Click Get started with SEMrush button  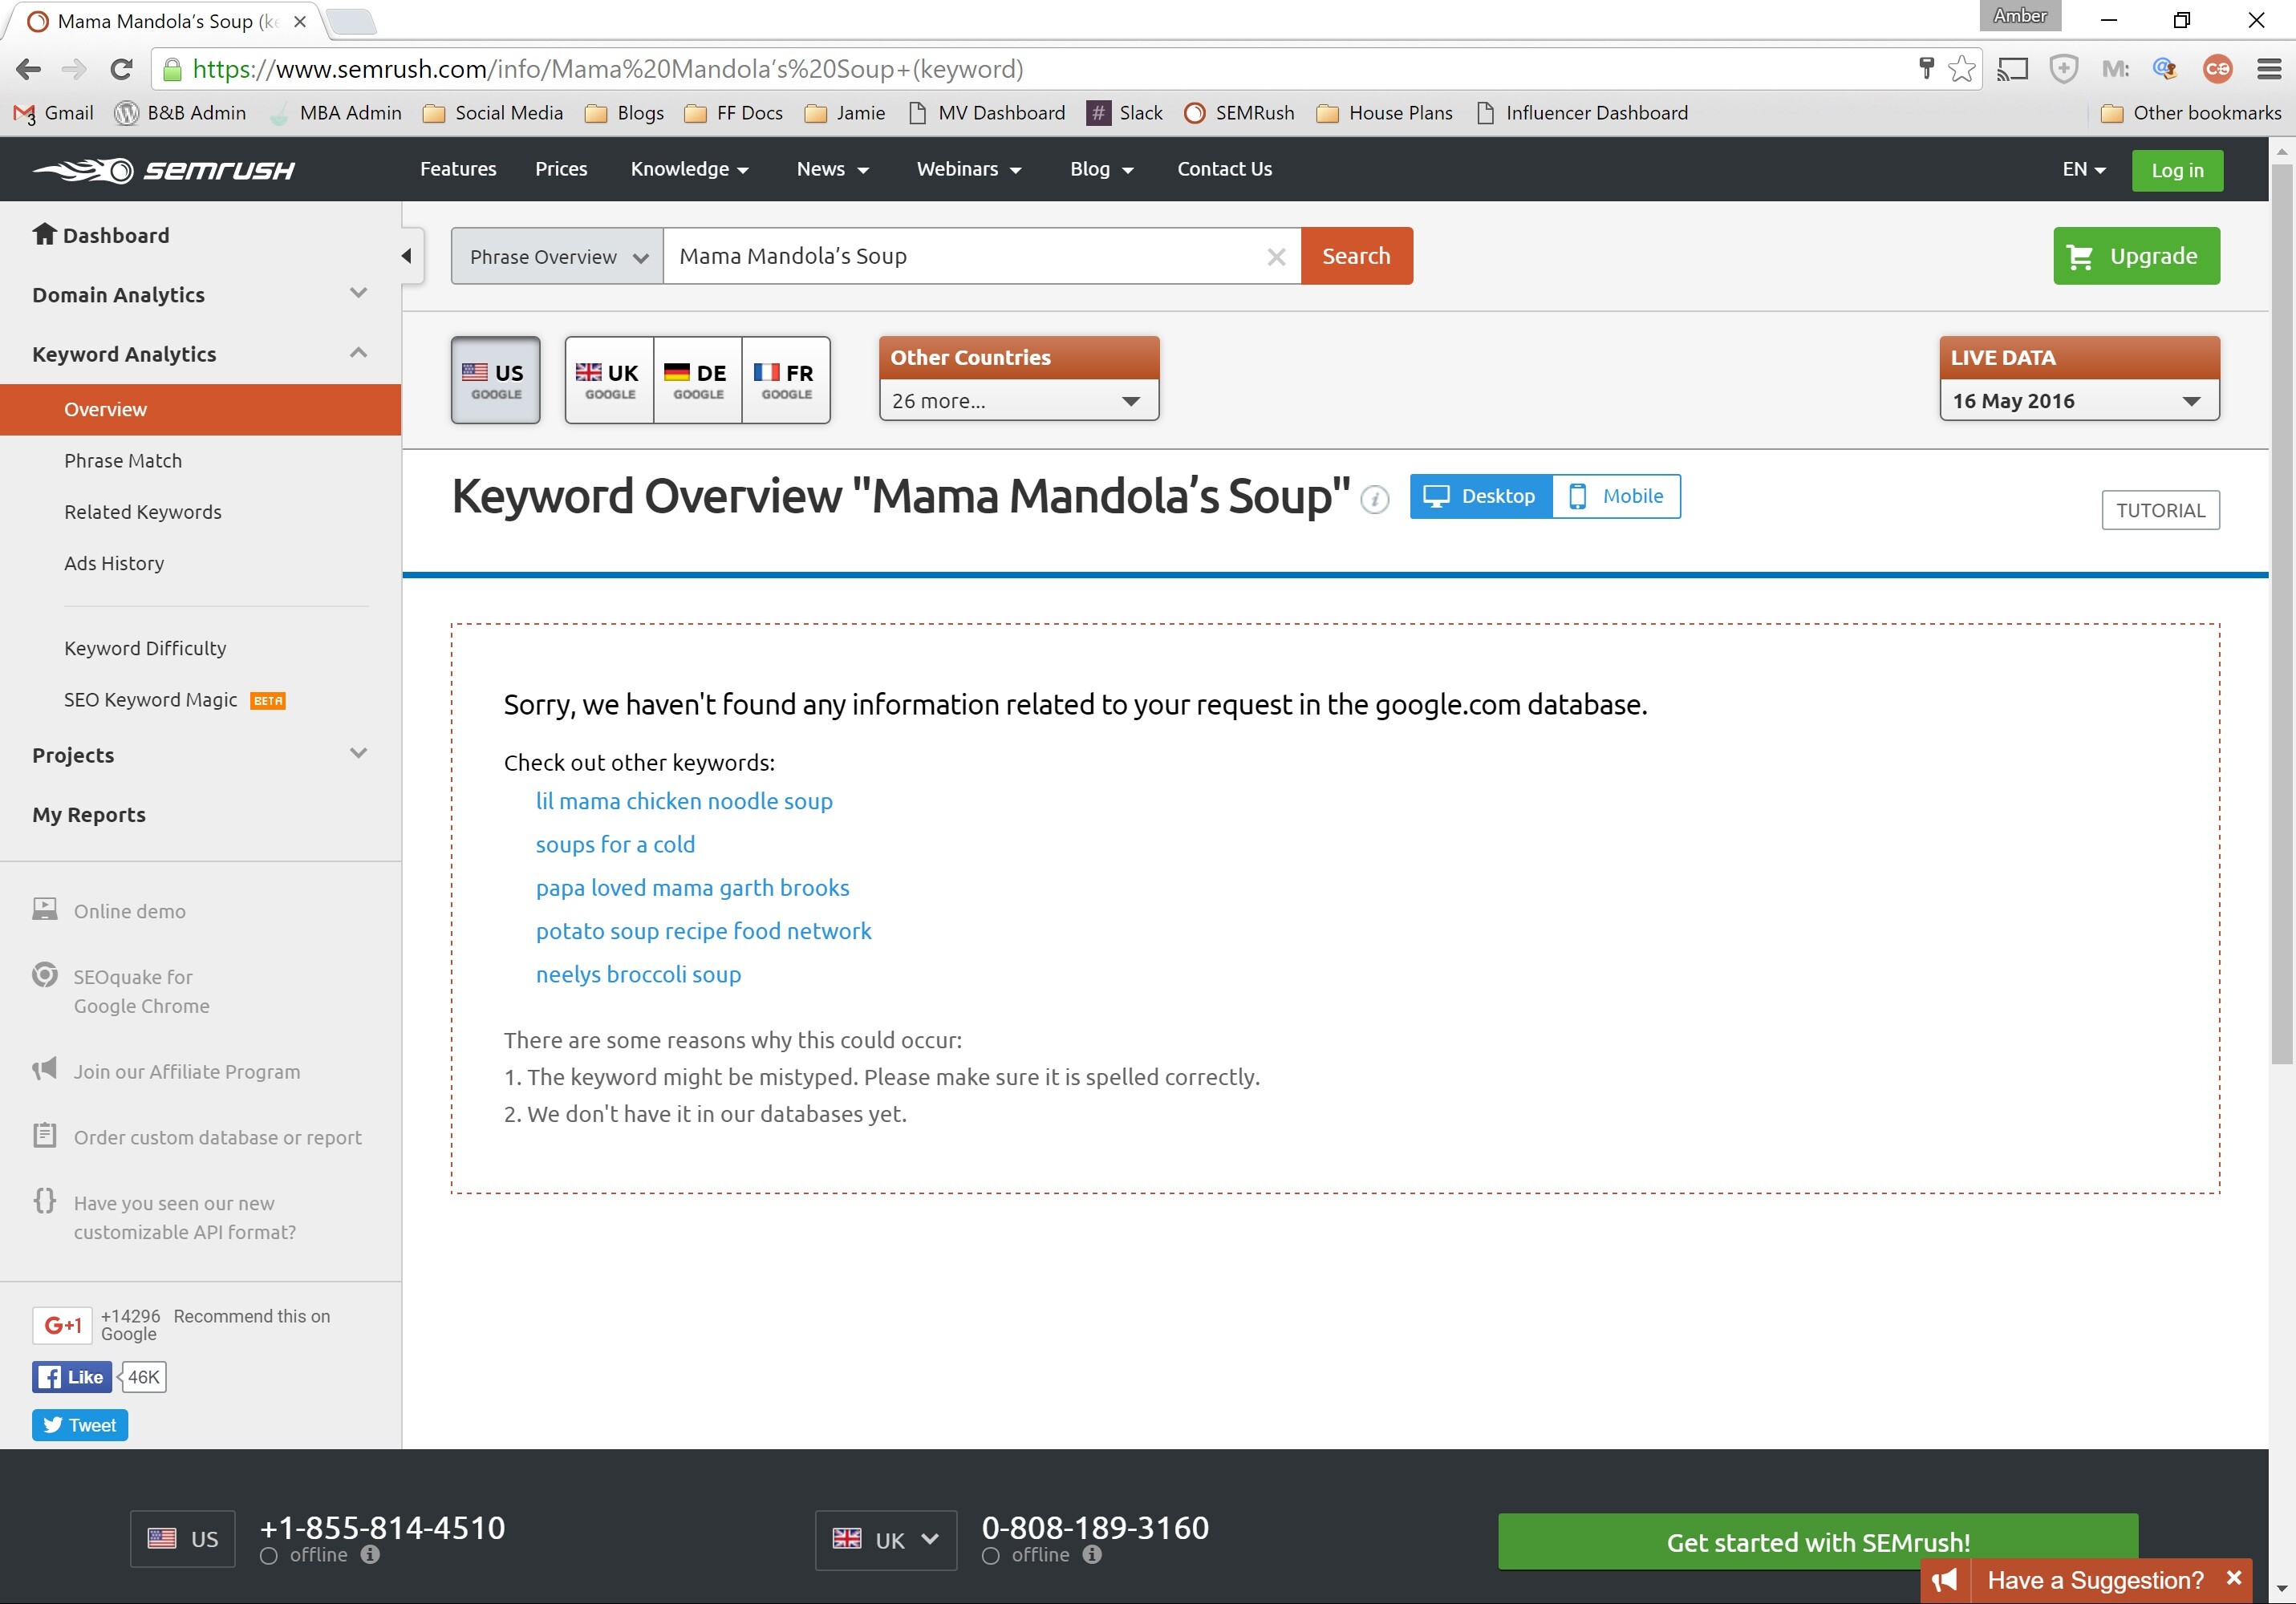(x=1817, y=1542)
